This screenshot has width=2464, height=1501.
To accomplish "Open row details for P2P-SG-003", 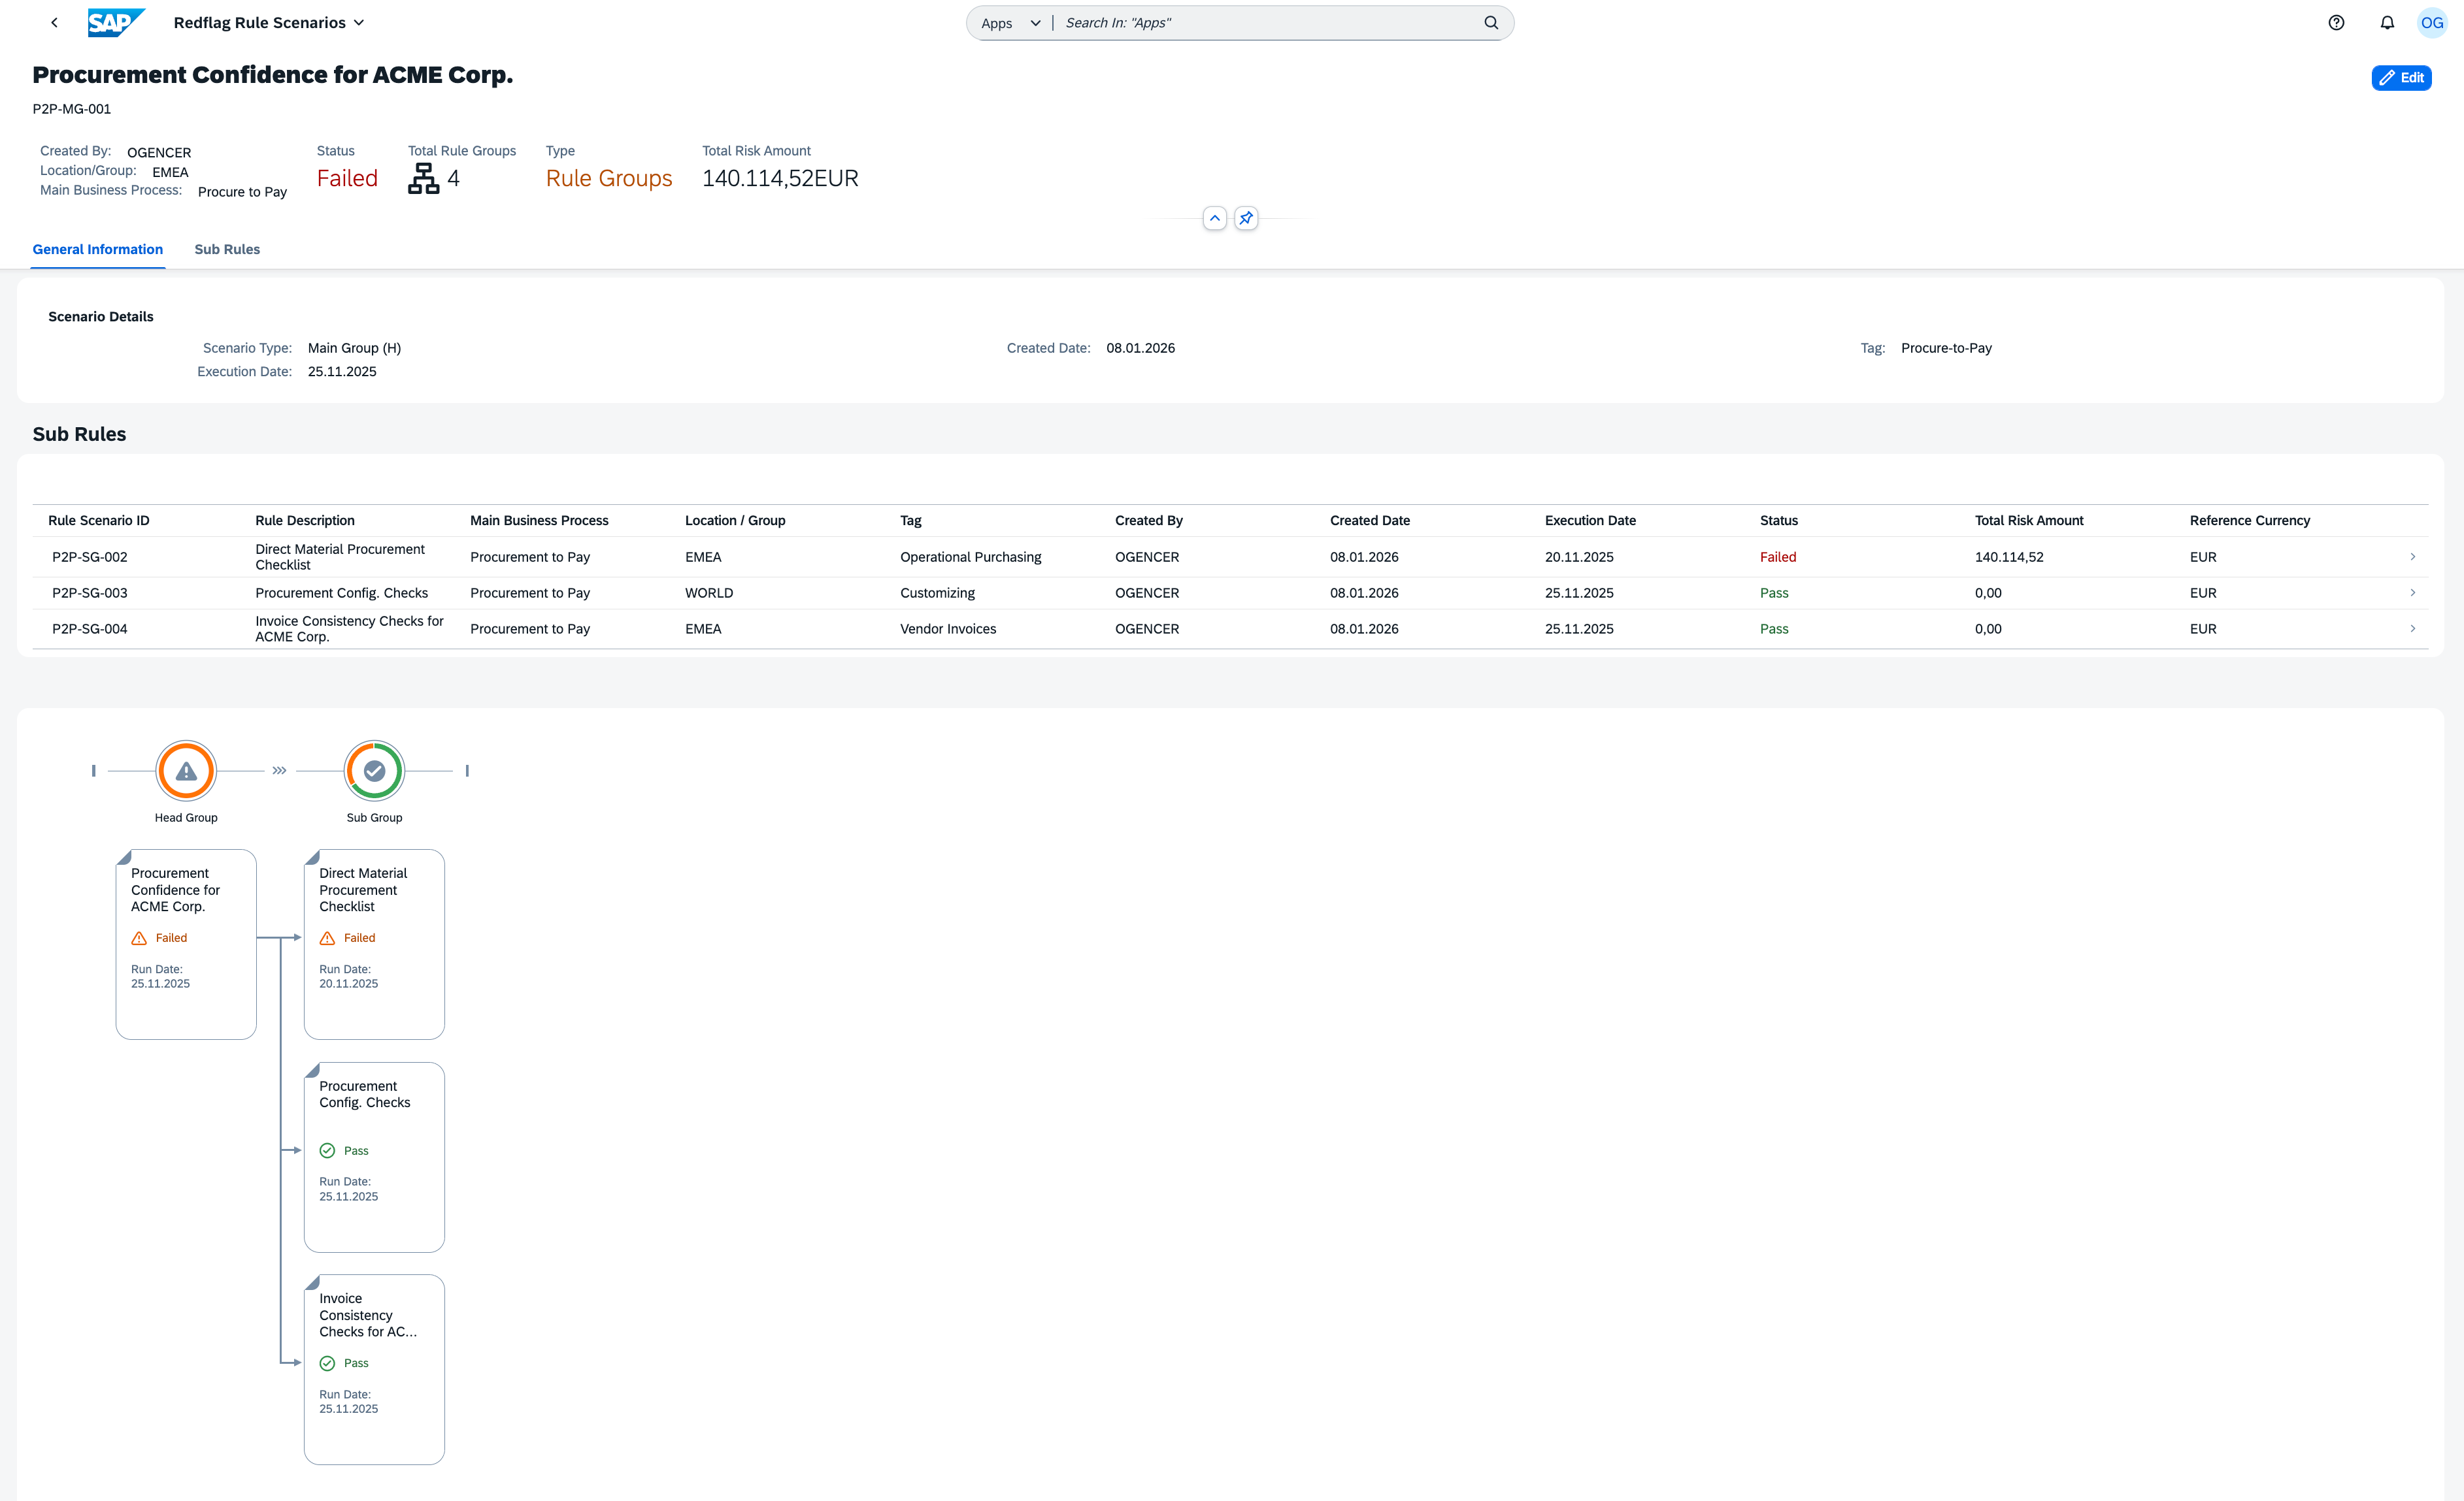I will (x=2412, y=592).
